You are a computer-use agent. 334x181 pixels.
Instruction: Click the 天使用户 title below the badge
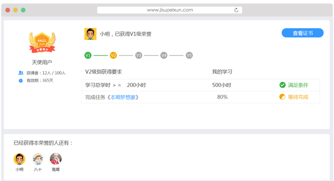coord(42,62)
